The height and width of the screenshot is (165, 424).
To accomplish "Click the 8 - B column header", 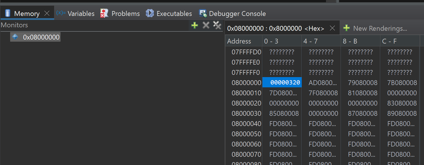I will point(360,41).
